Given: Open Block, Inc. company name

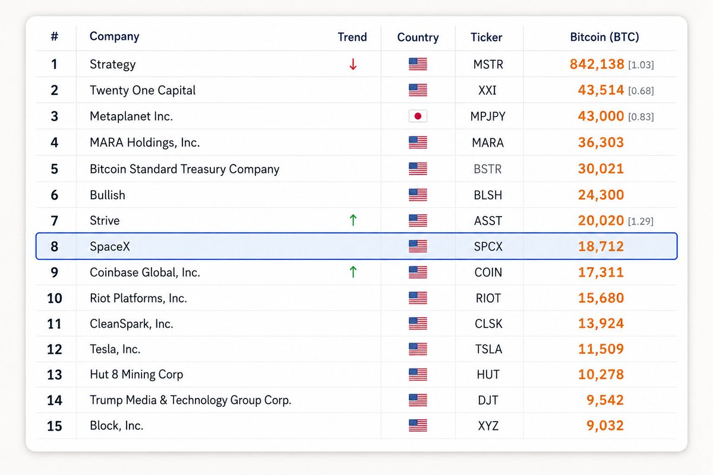Looking at the screenshot, I should 116,426.
